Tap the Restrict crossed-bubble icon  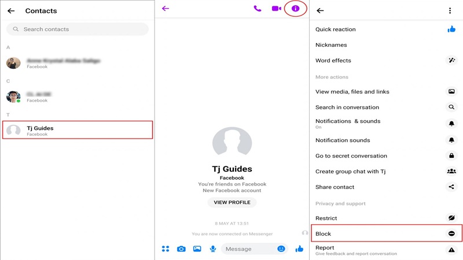451,218
